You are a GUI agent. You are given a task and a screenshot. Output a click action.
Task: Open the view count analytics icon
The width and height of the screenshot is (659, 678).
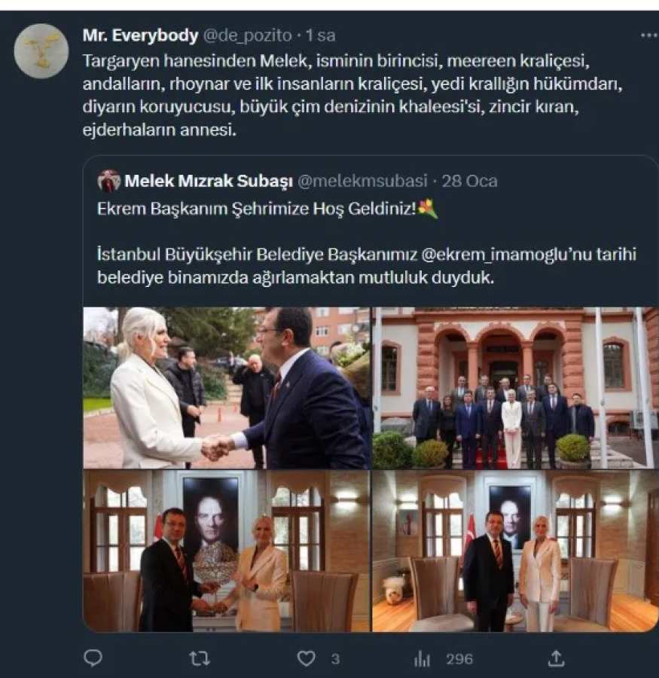pos(422,658)
